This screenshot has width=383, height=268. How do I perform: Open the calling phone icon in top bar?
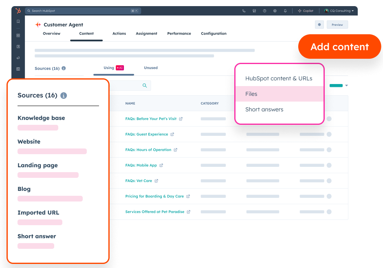pyautogui.click(x=244, y=11)
